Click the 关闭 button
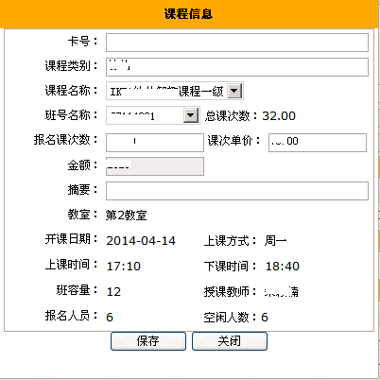Image resolution: width=380 pixels, height=380 pixels. (230, 341)
